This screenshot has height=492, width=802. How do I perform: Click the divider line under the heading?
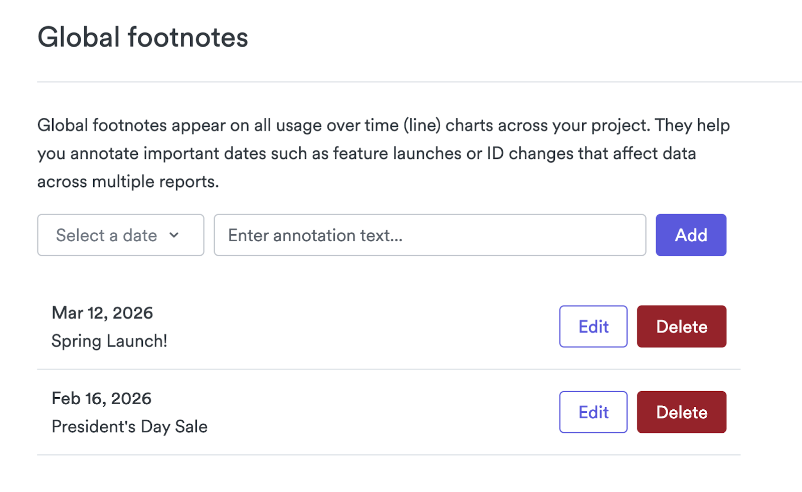401,82
